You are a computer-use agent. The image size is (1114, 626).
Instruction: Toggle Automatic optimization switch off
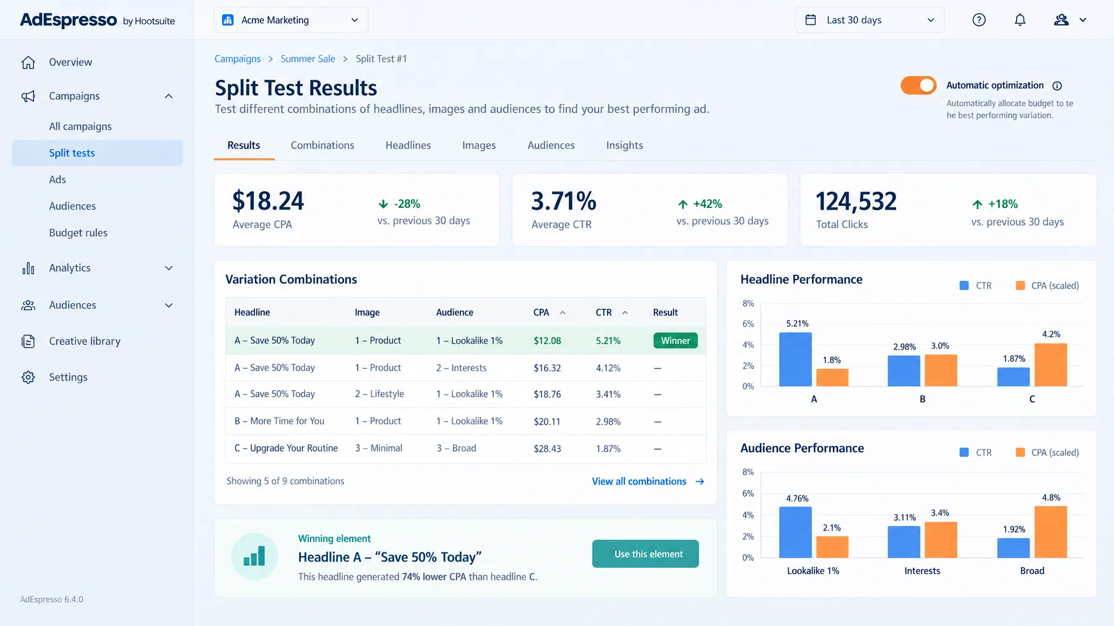coord(918,85)
